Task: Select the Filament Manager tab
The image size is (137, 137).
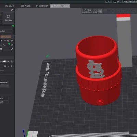Action: [x=60, y=6]
